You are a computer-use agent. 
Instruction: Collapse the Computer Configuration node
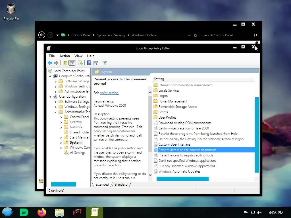(x=50, y=76)
